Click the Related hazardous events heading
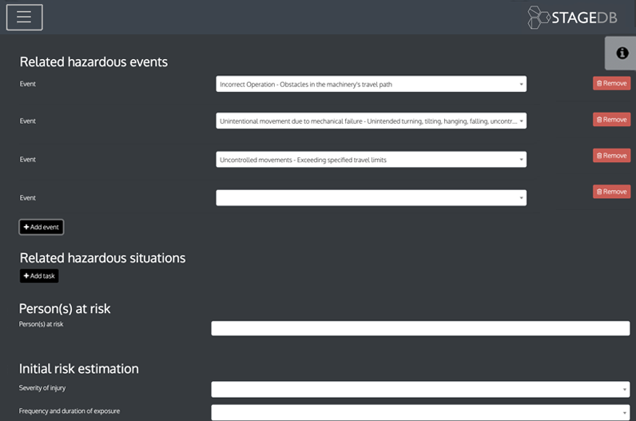 tap(93, 62)
